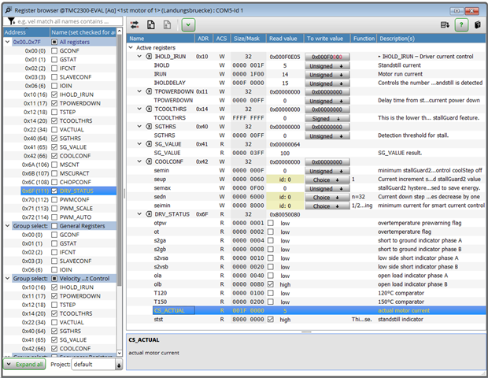Screen dimensions: 488x378
Task: Click the 0x000F0000 write value for IHOLD_IRUN
Action: pyautogui.click(x=326, y=57)
